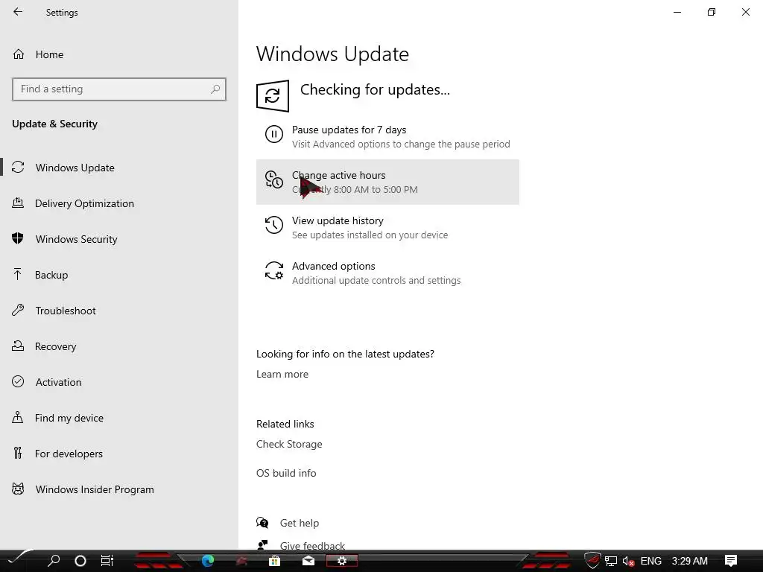
Task: Click the Delivery Optimization icon
Action: (18, 203)
